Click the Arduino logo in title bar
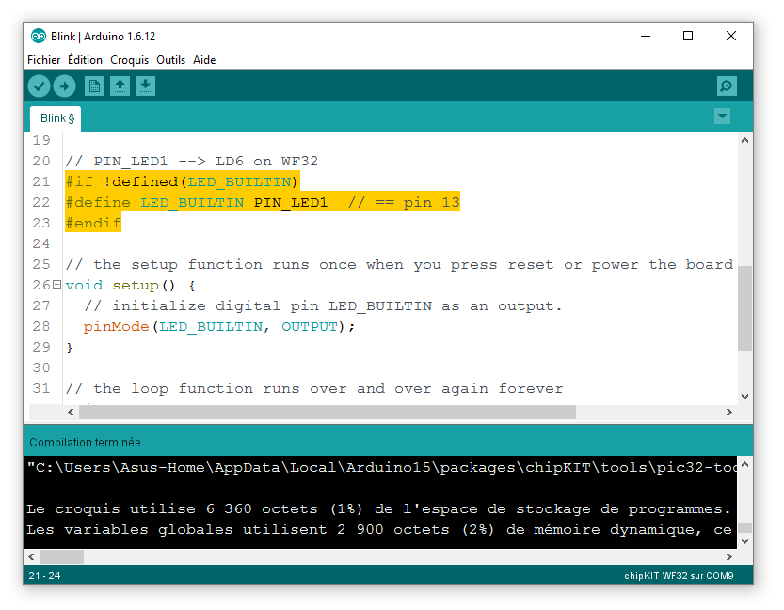The image size is (784, 610). tap(39, 37)
